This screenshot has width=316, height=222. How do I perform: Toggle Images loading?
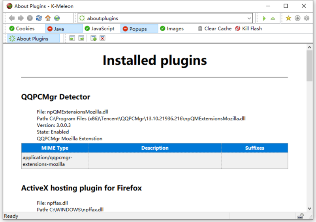[x=172, y=28]
